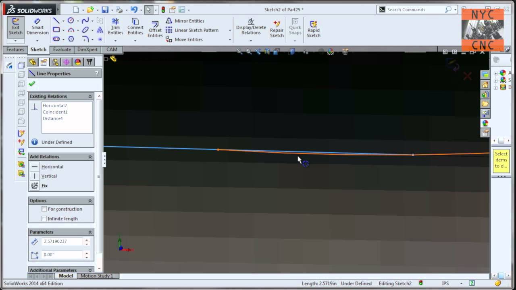516x290 pixels.
Task: Switch to the DimXpert tab
Action: point(87,50)
